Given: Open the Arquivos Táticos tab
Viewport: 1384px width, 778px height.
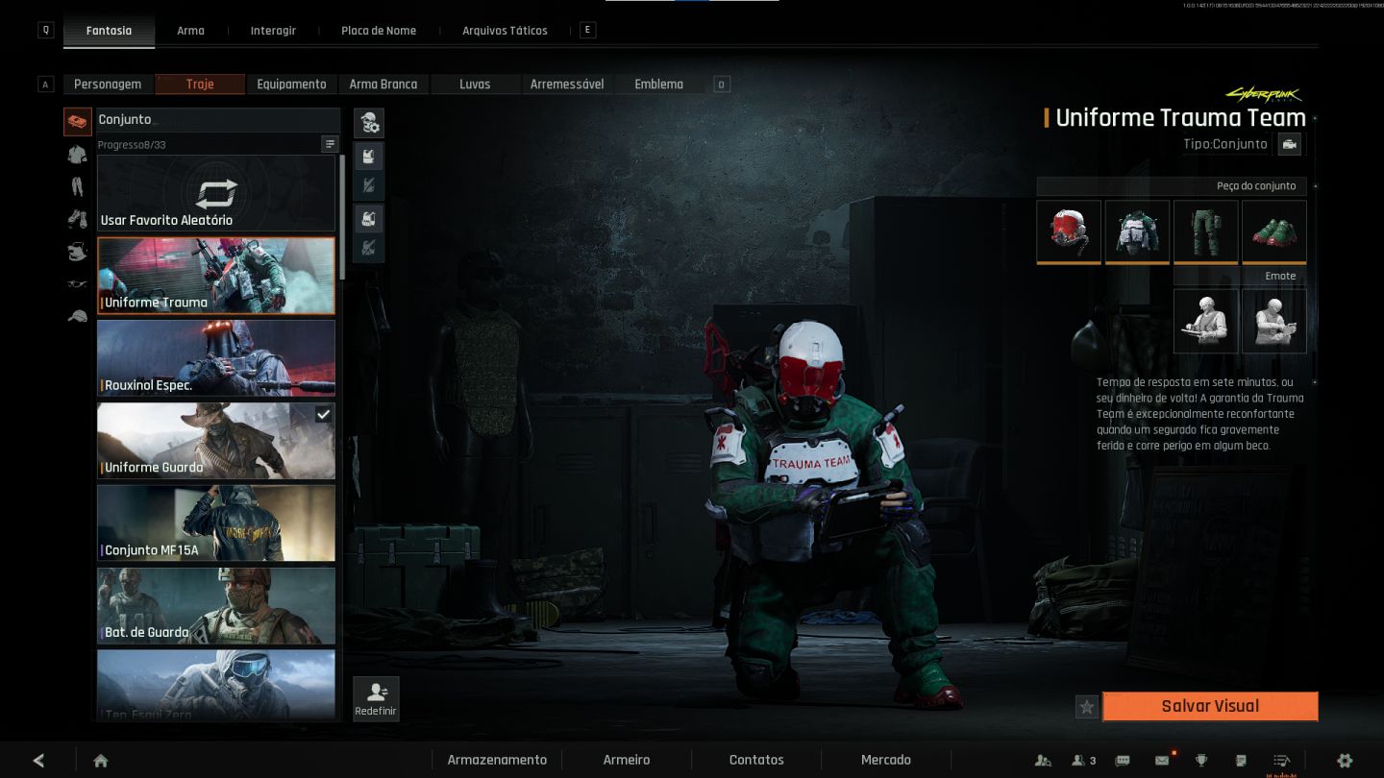Looking at the screenshot, I should [x=505, y=31].
